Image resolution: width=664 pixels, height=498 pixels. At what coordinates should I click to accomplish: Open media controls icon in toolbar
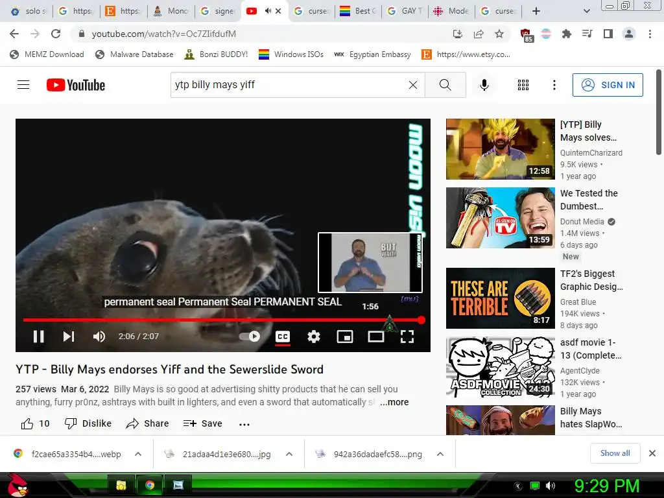coord(587,34)
